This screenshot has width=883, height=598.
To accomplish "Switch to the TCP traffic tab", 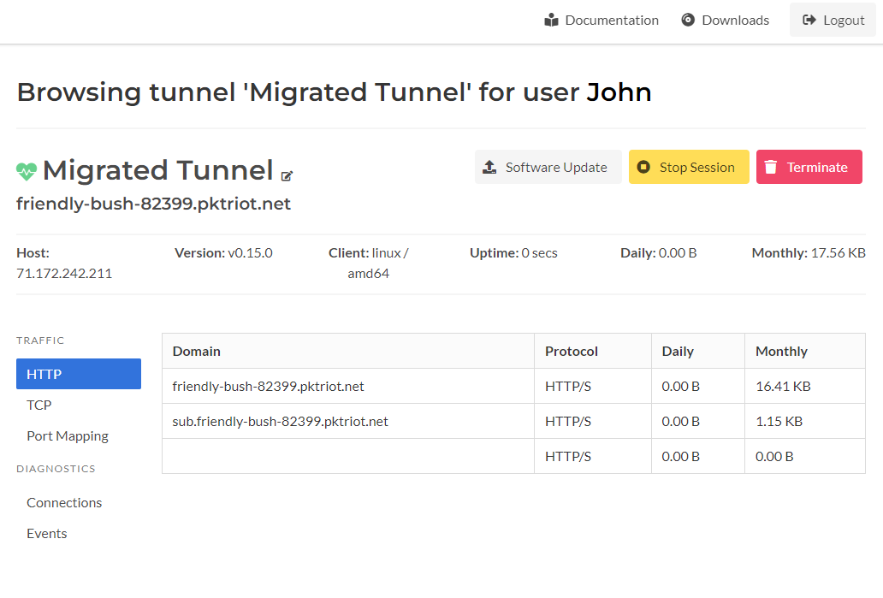I will [x=39, y=405].
